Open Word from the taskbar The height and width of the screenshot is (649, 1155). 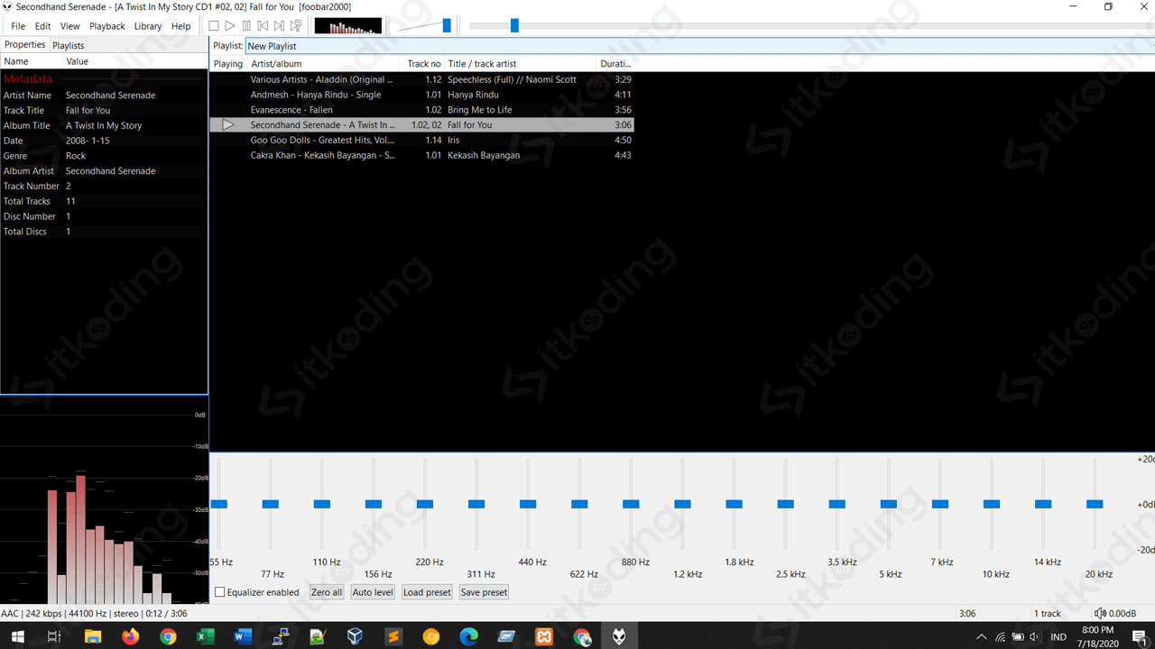pyautogui.click(x=243, y=637)
